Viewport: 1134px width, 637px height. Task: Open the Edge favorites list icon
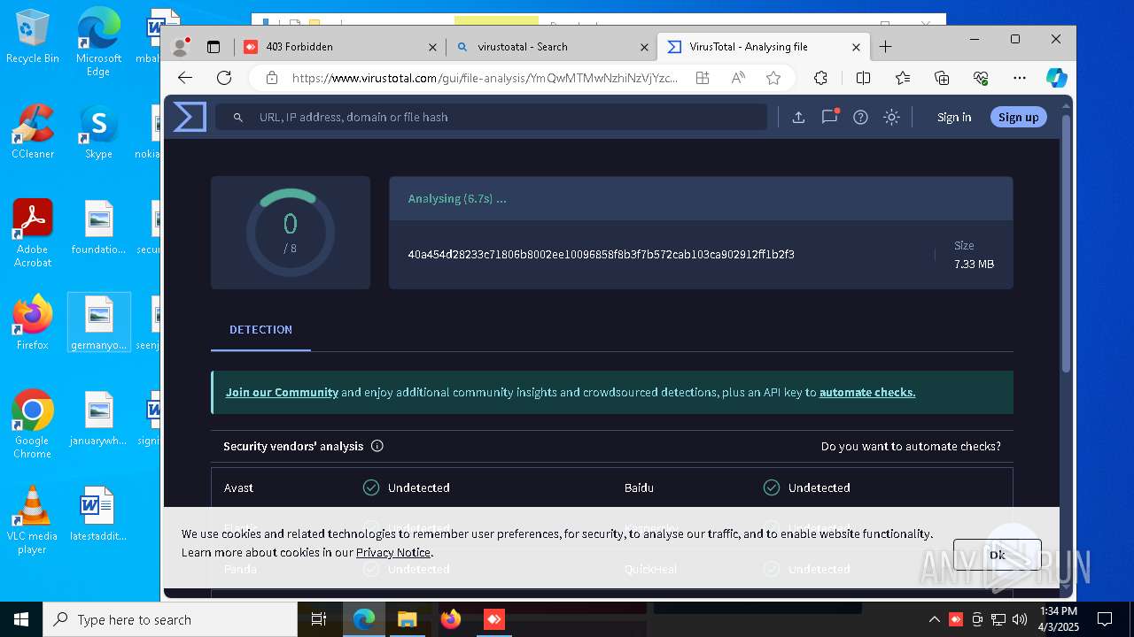click(x=903, y=78)
